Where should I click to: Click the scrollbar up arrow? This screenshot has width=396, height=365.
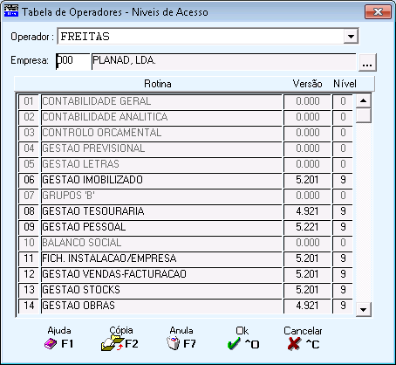[363, 100]
